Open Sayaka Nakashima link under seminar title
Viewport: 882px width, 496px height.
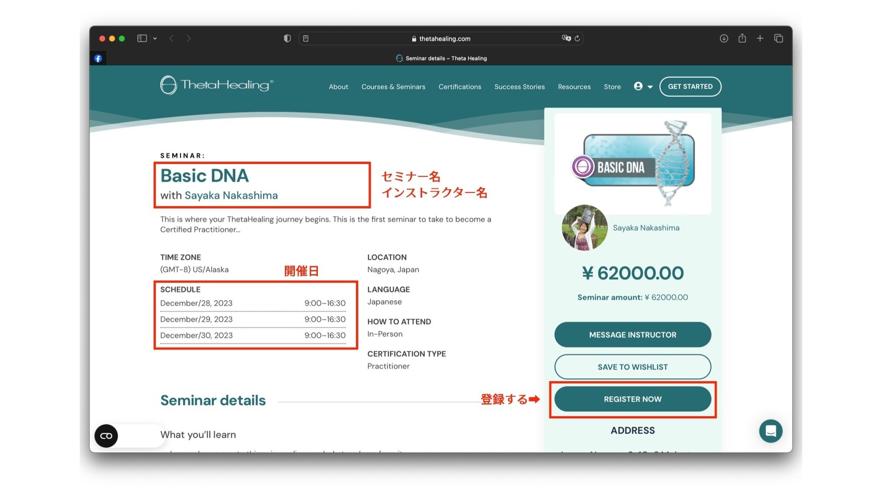[231, 196]
